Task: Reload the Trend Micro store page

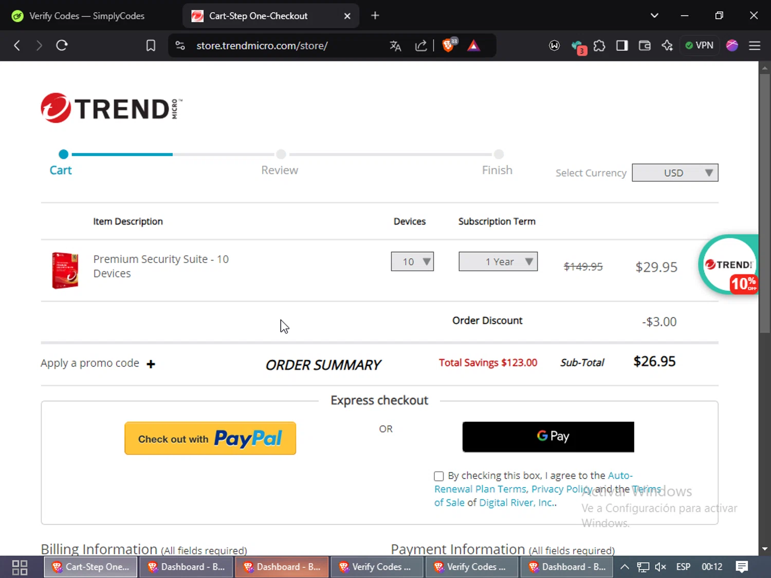Action: [x=62, y=46]
